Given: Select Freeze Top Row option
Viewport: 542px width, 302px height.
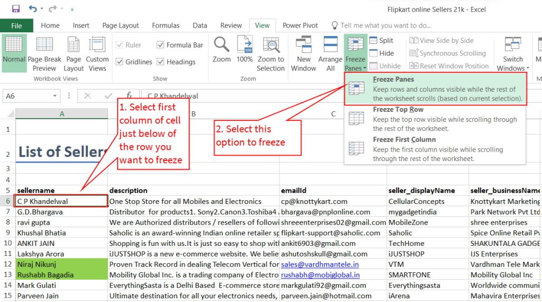Looking at the screenshot, I should [x=436, y=119].
